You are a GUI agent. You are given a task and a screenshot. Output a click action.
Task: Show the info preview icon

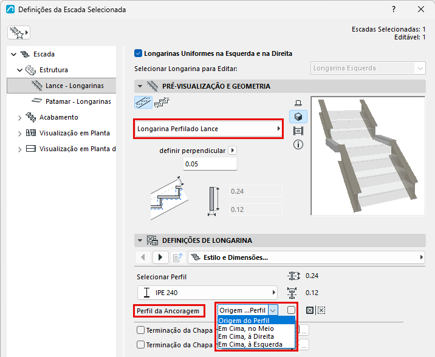(298, 144)
